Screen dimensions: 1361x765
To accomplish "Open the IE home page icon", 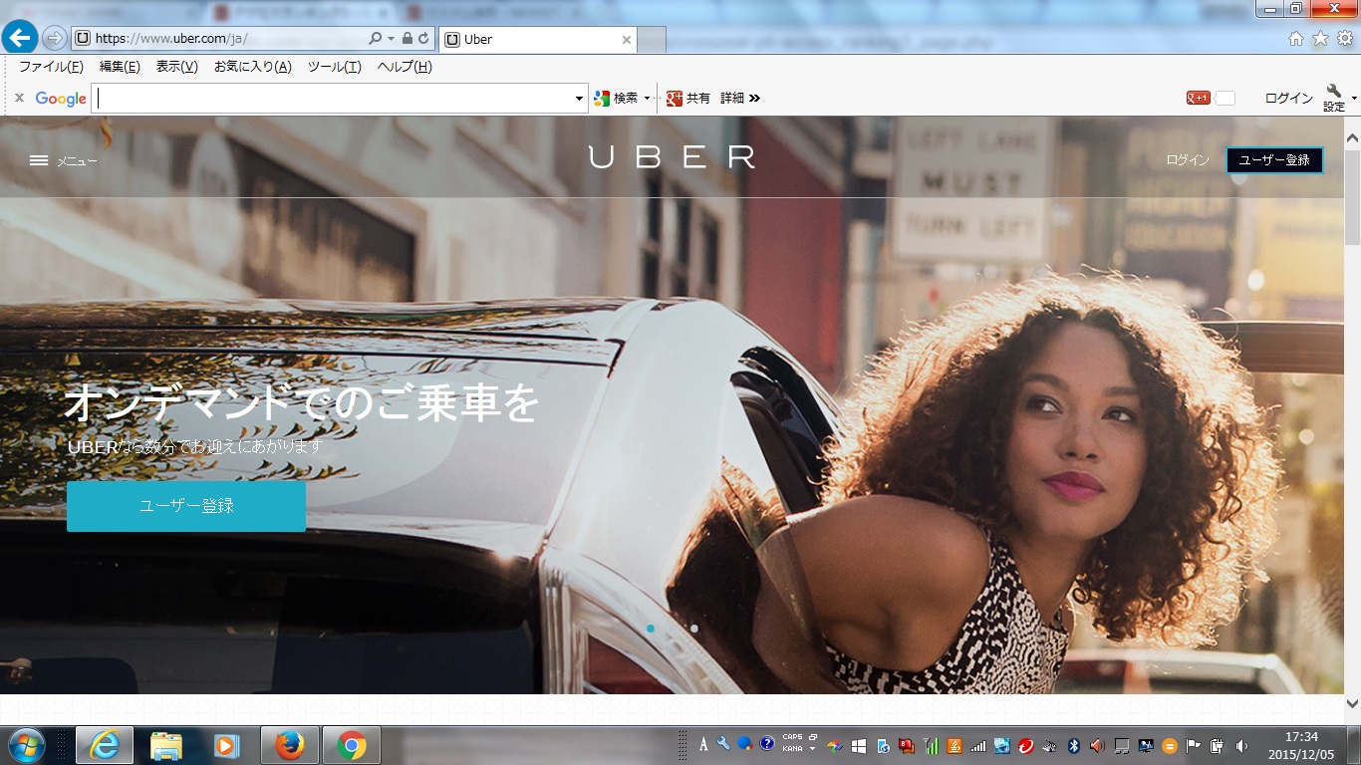I will (1295, 39).
